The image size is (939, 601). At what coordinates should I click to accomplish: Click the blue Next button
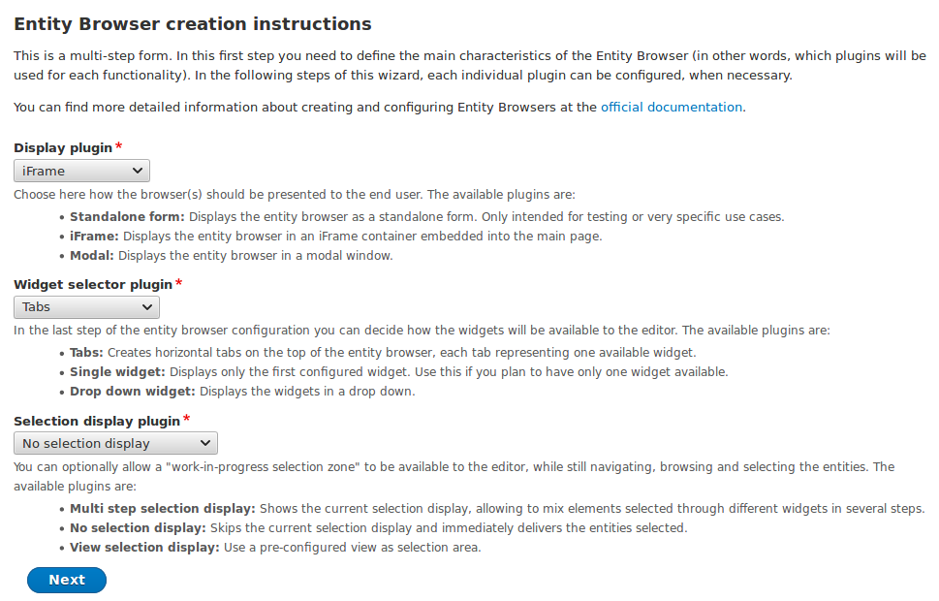click(x=67, y=580)
